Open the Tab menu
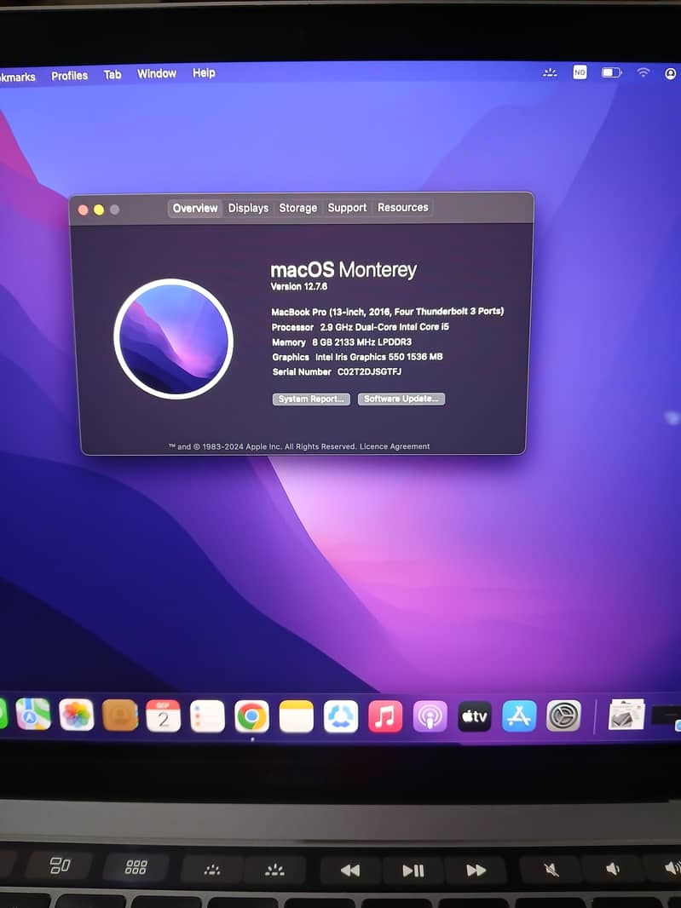Screen dimensions: 681x908 (113, 75)
